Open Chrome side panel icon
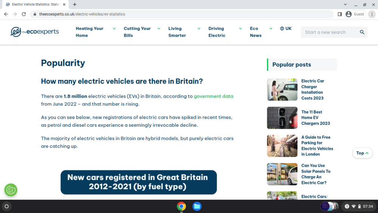 [x=340, y=14]
